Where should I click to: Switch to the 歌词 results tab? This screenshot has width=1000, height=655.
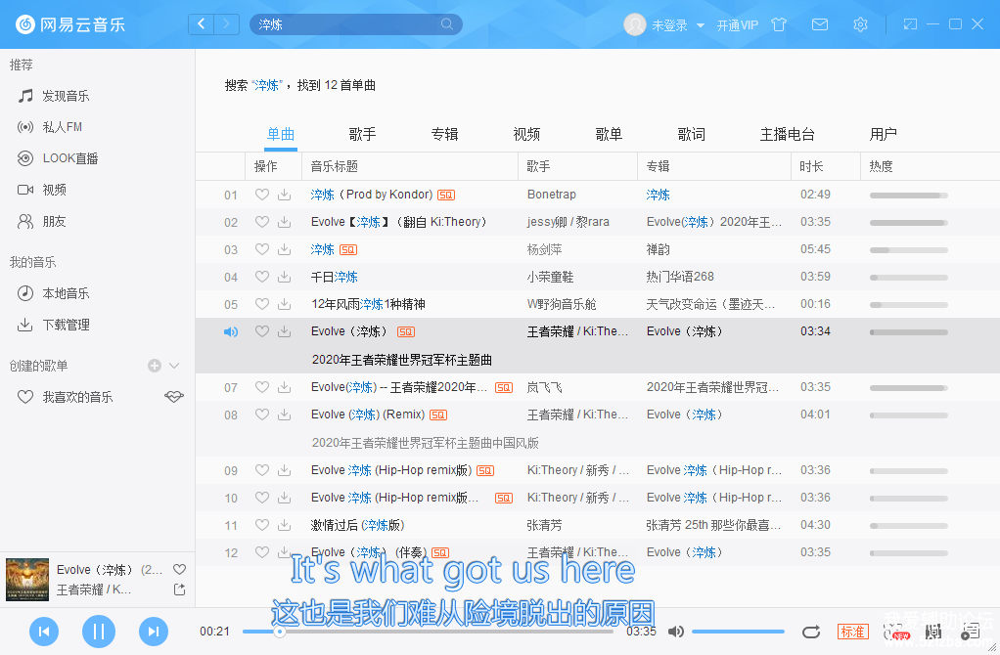point(691,134)
